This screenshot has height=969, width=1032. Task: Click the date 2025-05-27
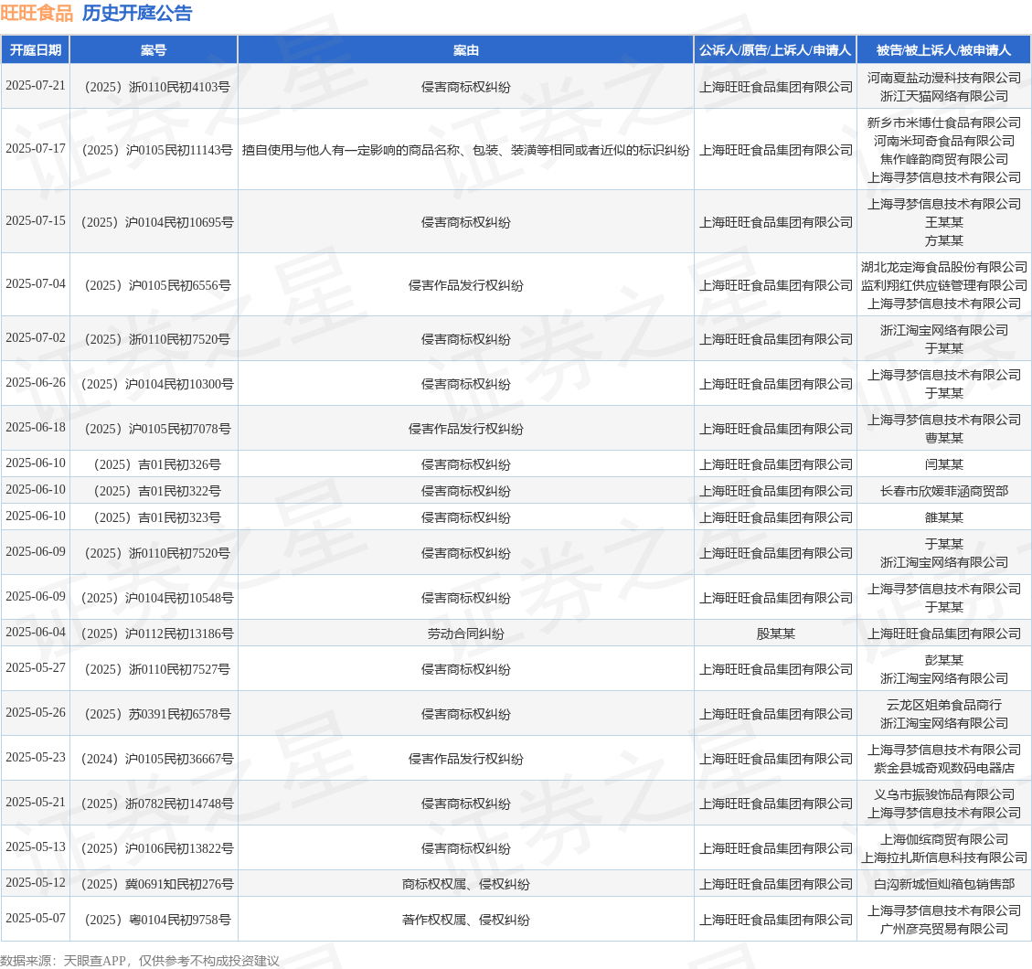click(x=36, y=668)
